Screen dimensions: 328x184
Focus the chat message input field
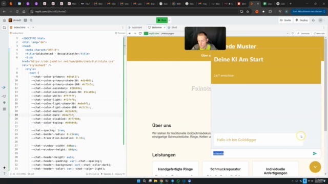tap(261, 153)
